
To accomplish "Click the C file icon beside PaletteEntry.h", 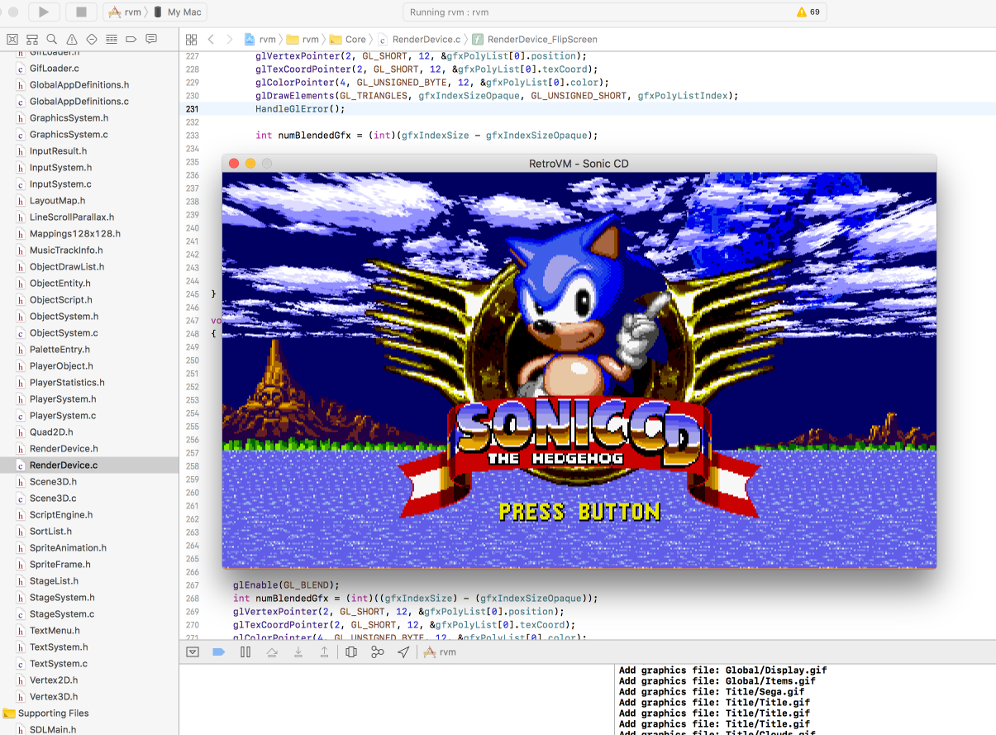I will (x=21, y=350).
